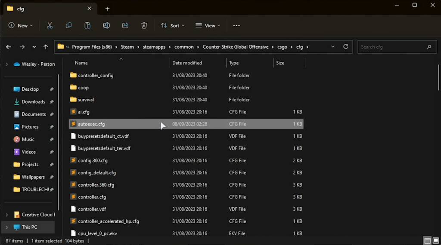Open a new tab with plus button
This screenshot has width=441, height=245.
tap(107, 9)
